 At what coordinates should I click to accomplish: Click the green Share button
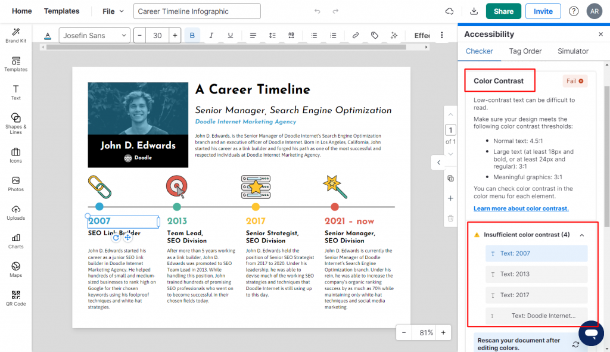coord(503,11)
